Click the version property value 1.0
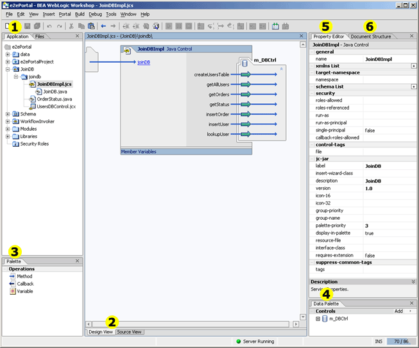 [369, 188]
